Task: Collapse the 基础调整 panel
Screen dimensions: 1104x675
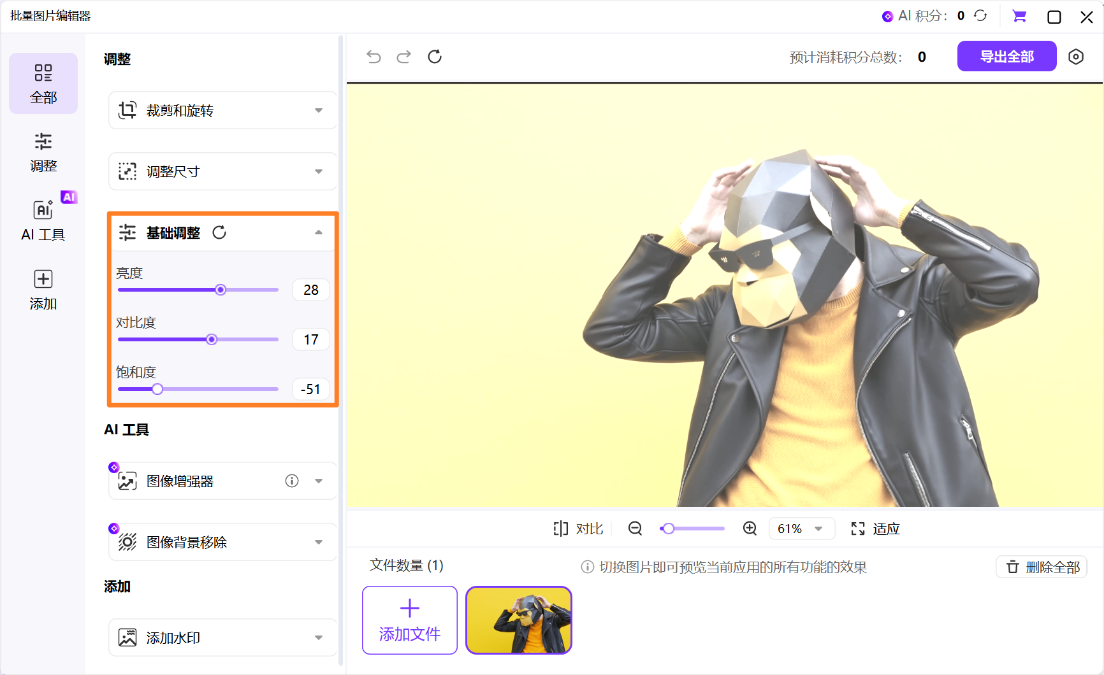Action: click(319, 232)
